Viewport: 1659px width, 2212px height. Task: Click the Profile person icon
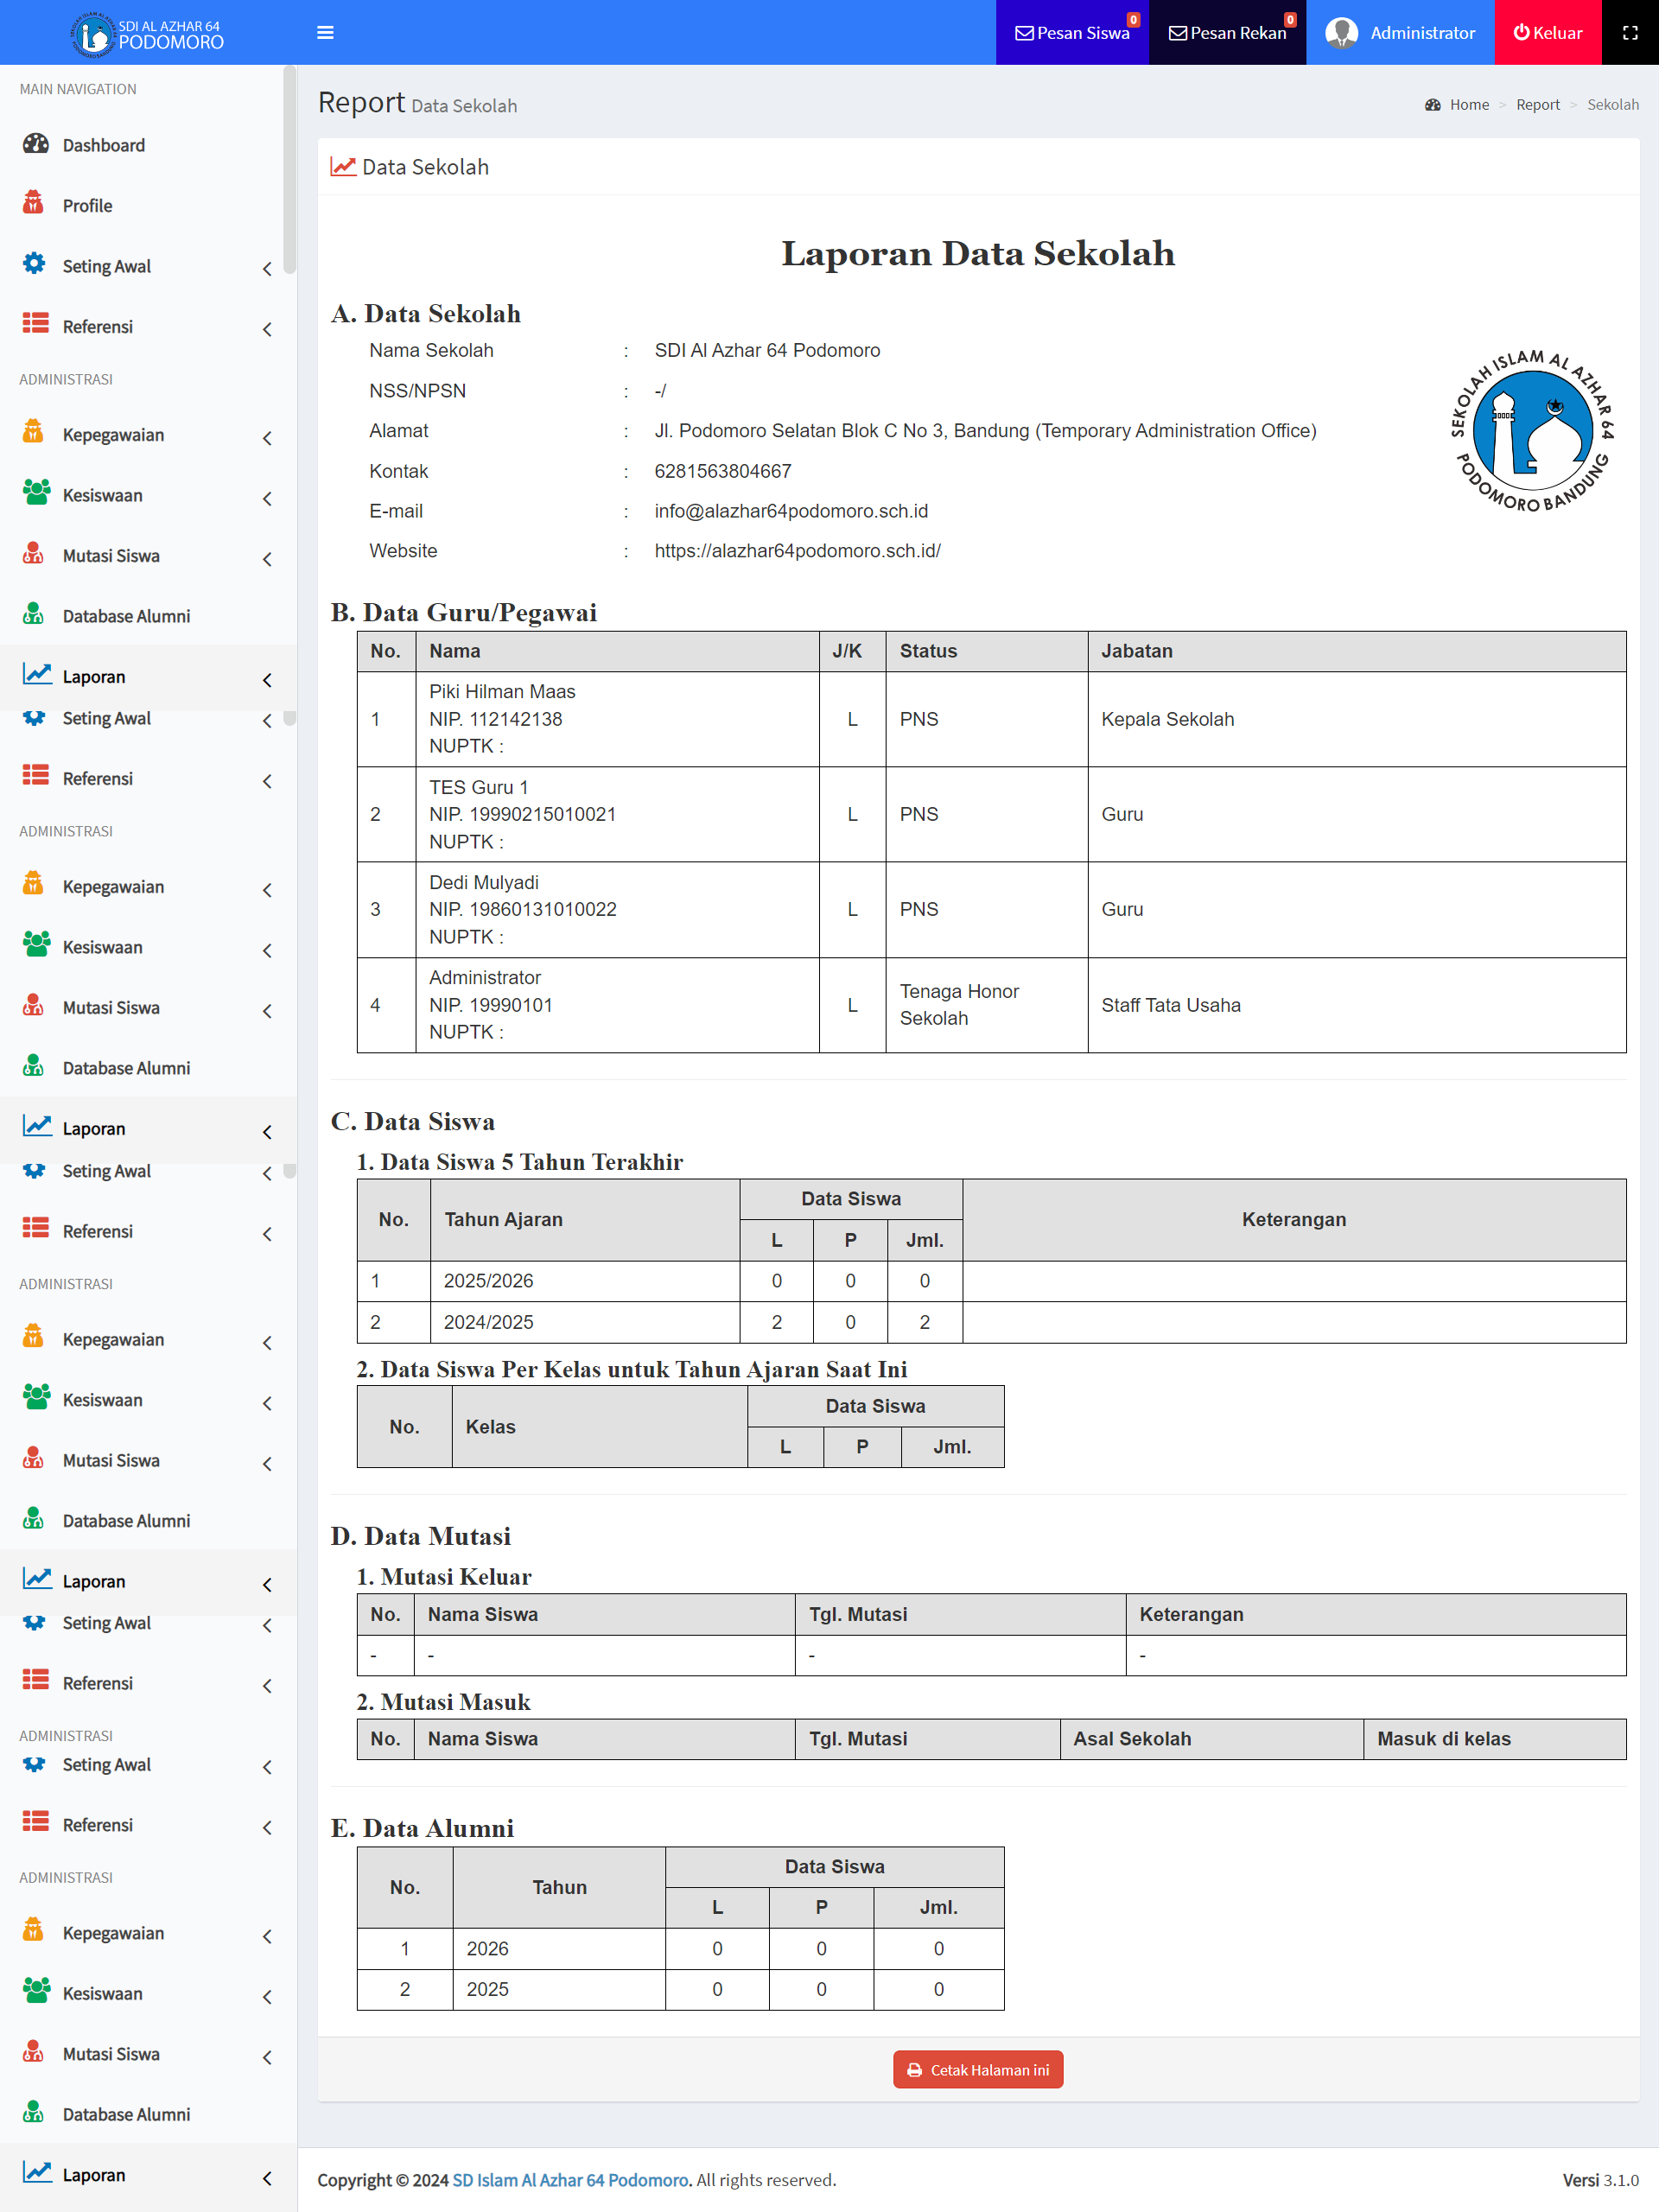coord(34,204)
